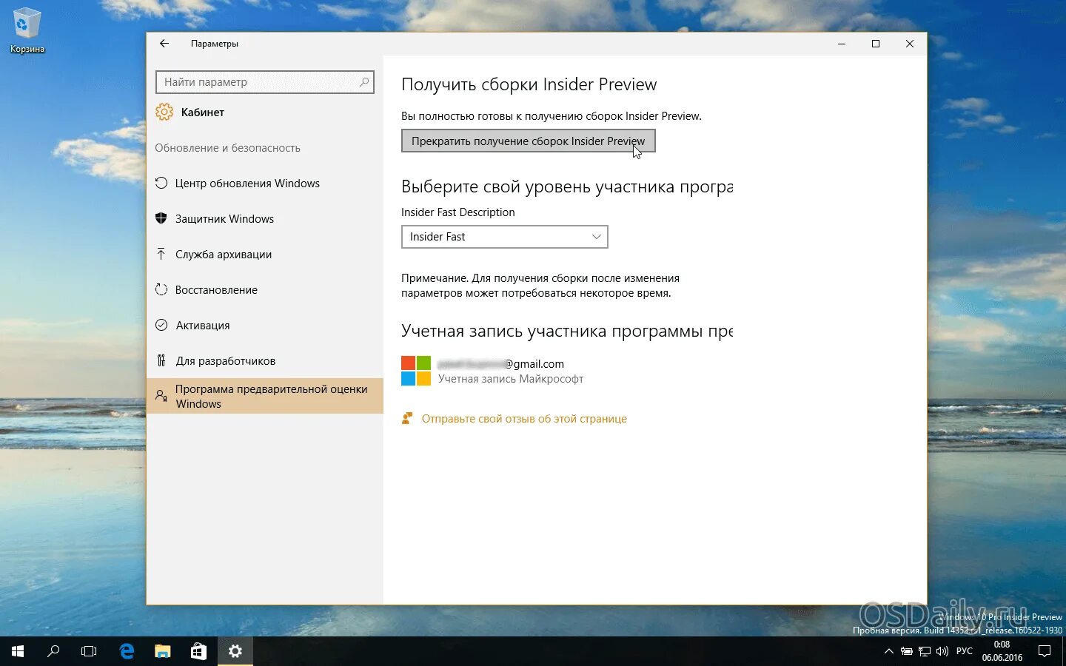The height and width of the screenshot is (666, 1066).
Task: Minimize the Параметры window
Action: pos(842,44)
